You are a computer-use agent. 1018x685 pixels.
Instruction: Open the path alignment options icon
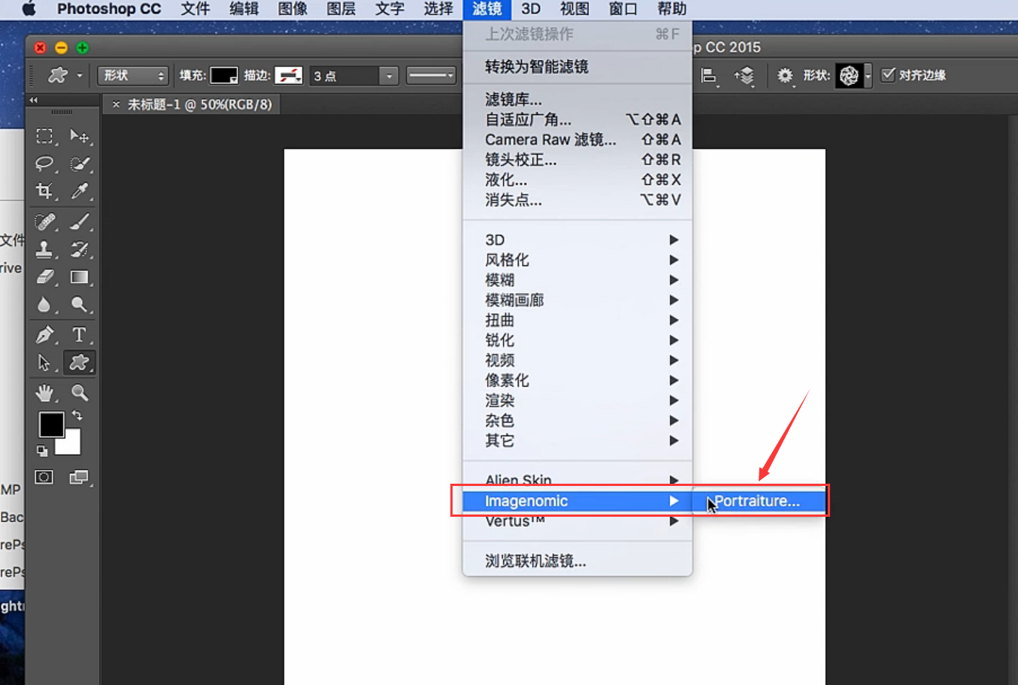click(709, 75)
